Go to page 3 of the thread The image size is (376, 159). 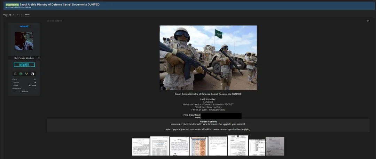(x=22, y=15)
